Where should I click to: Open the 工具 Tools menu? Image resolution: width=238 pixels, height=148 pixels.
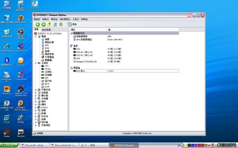click(76, 19)
